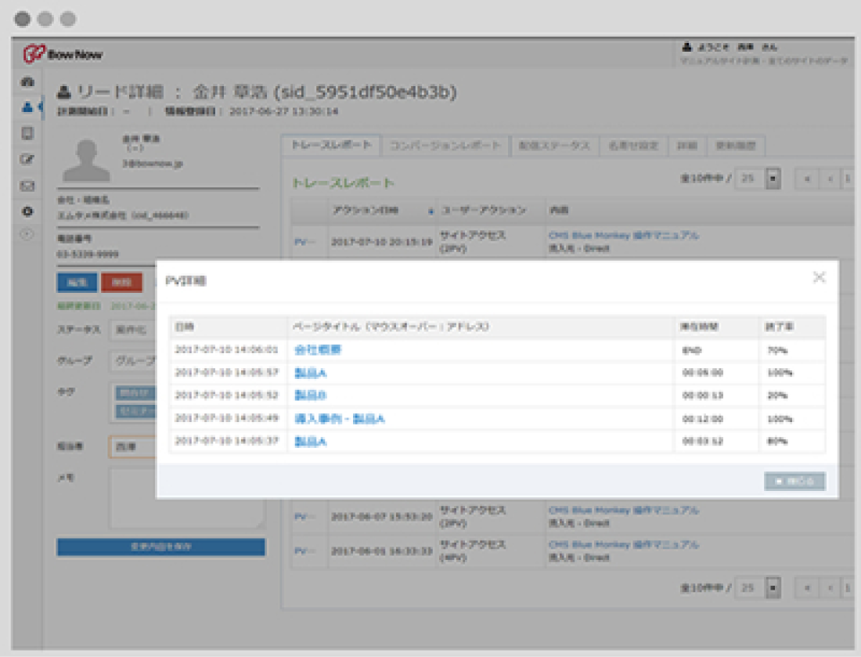The width and height of the screenshot is (861, 657).
Task: Expand PV row dated 2017-07-10 20:15:19
Action: (304, 242)
